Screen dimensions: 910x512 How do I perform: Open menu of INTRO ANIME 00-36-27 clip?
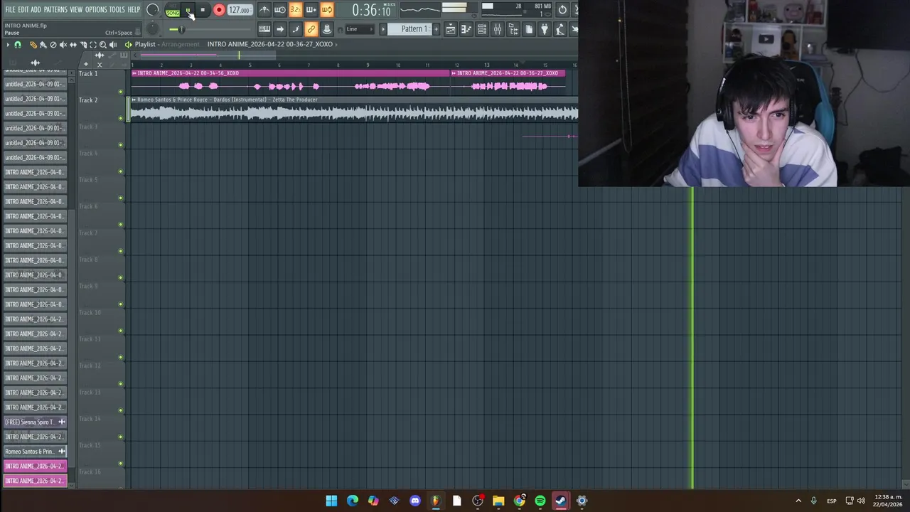pos(454,73)
